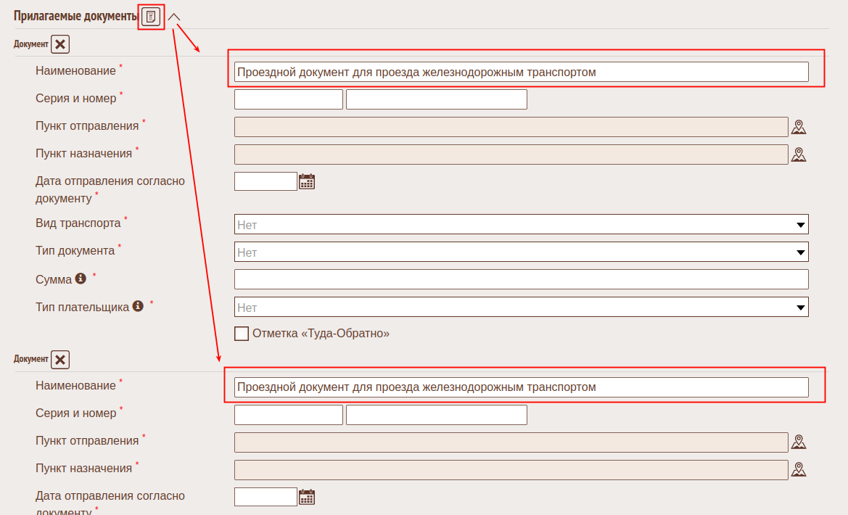Open the Вид транспорта dropdown

(x=521, y=224)
